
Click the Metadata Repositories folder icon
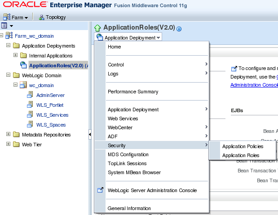point(16,134)
